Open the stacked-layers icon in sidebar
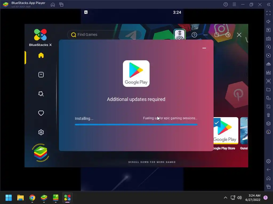This screenshot has height=204, width=273. [x=268, y=124]
